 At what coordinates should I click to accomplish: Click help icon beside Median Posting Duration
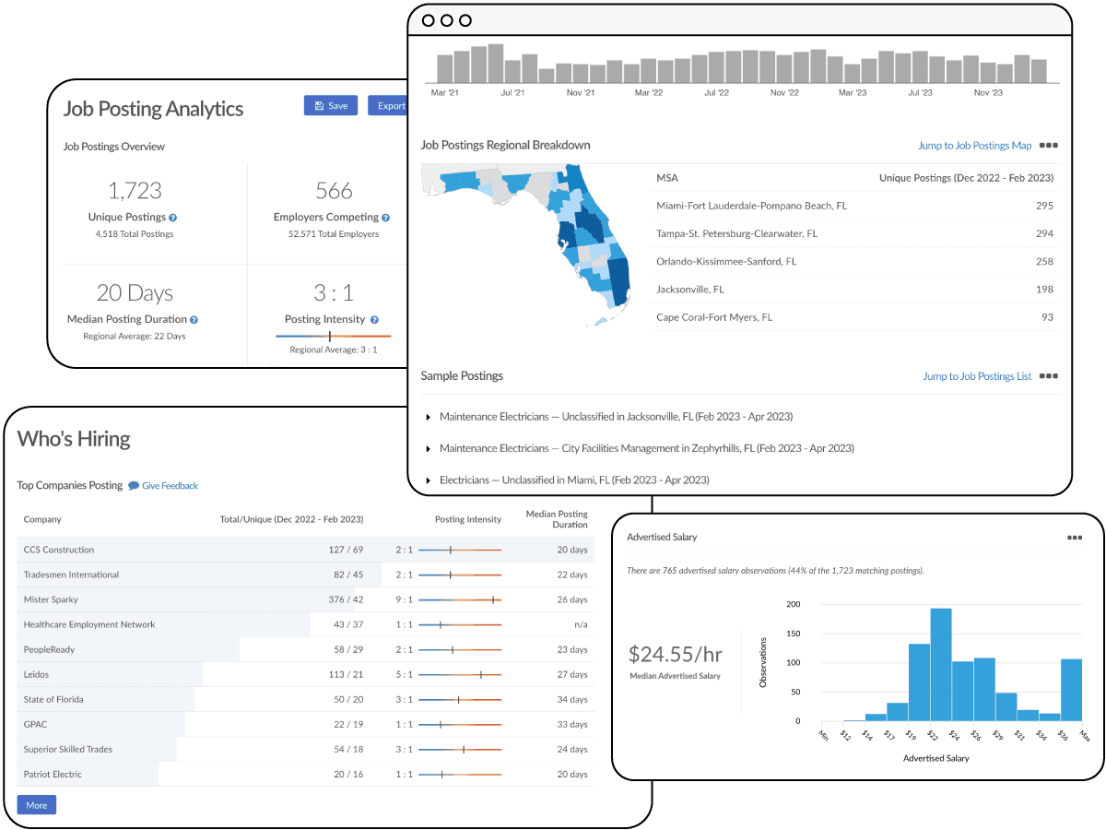(194, 320)
